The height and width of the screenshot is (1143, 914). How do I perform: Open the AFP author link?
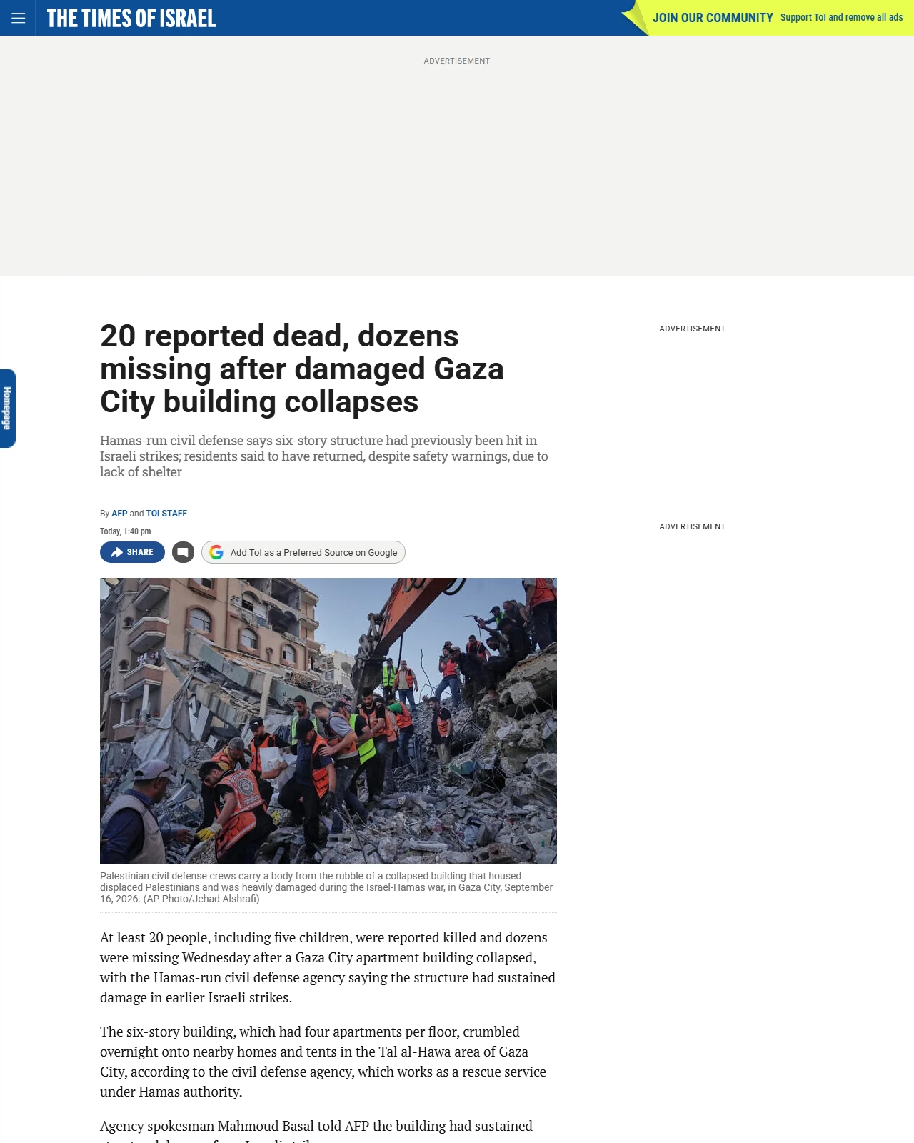click(x=119, y=514)
